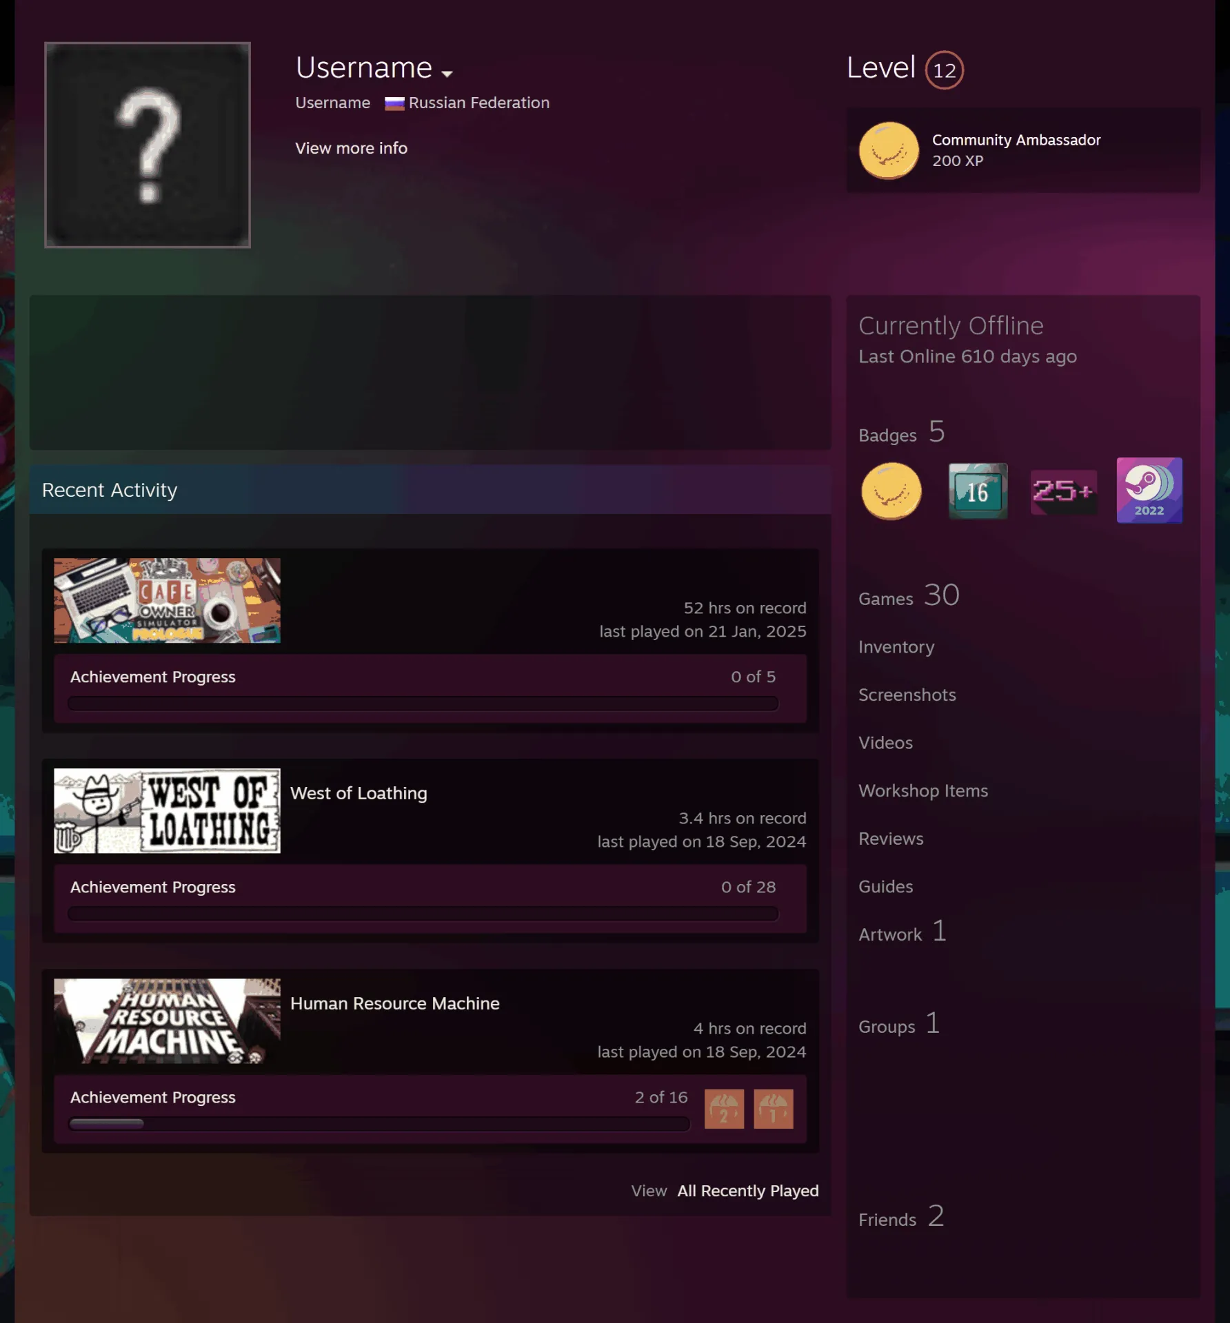Viewport: 1230px width, 1323px height.
Task: Open the Human Resource Machine achievement marked 1
Action: tap(774, 1109)
